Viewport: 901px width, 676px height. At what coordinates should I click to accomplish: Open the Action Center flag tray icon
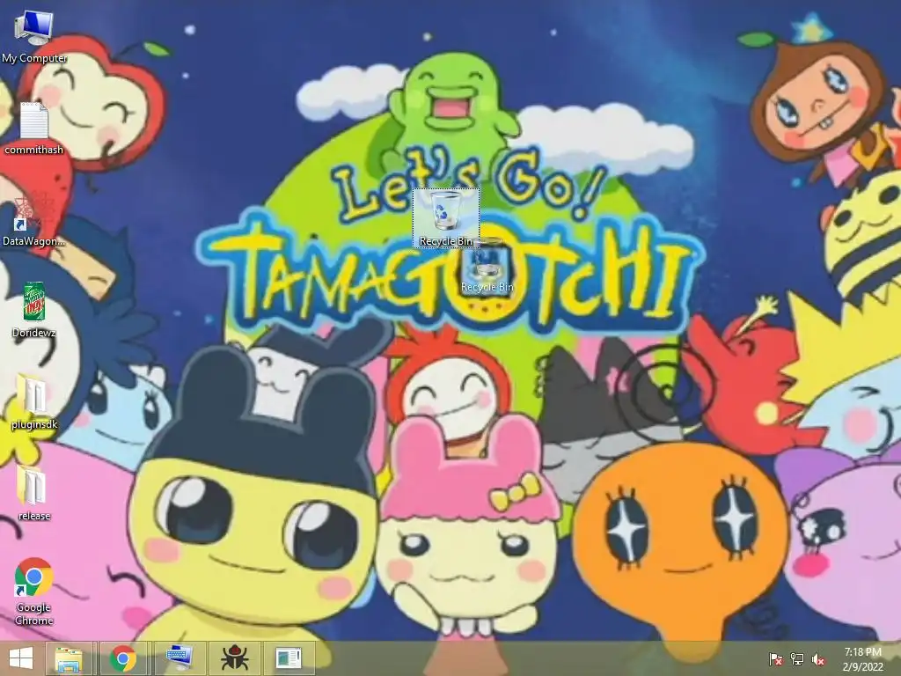775,659
